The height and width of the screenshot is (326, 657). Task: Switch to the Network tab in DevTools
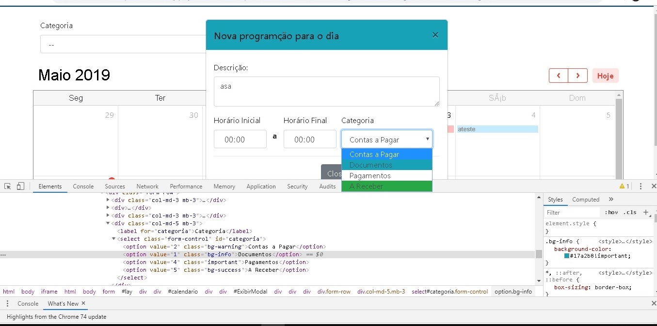147,186
